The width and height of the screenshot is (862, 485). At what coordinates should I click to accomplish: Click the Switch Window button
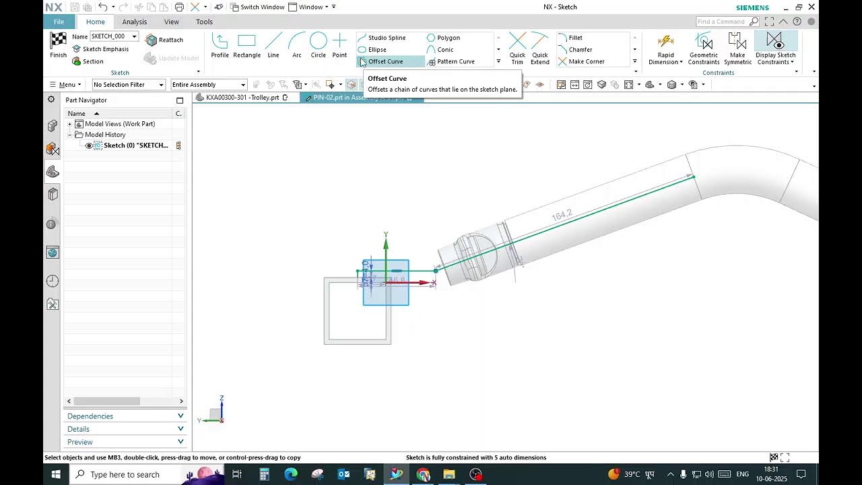257,7
